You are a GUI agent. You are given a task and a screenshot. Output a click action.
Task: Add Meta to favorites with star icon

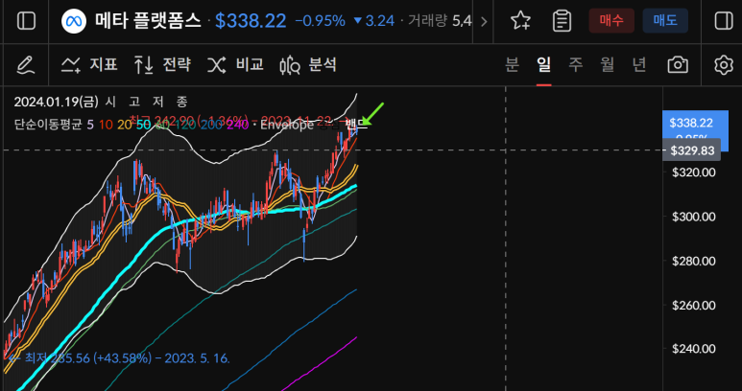pyautogui.click(x=520, y=21)
